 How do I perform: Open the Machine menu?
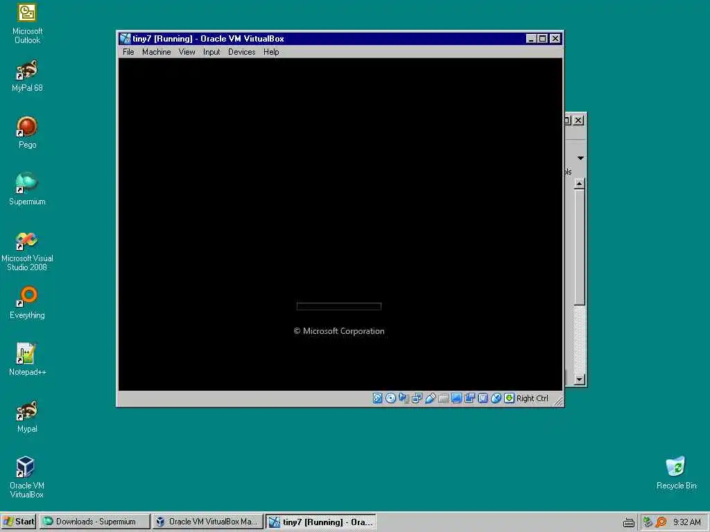(x=157, y=52)
